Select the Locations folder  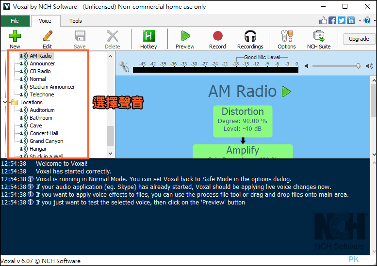point(31,102)
